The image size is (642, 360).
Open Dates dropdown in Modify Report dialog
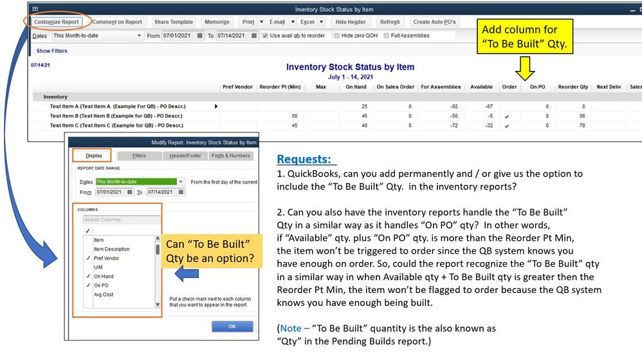pyautogui.click(x=181, y=182)
